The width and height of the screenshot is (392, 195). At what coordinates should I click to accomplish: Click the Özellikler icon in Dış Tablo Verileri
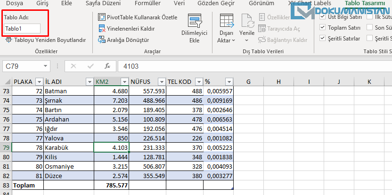(x=262, y=17)
